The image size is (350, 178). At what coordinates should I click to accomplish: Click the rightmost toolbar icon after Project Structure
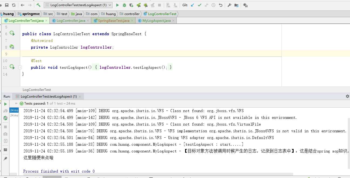245,5
